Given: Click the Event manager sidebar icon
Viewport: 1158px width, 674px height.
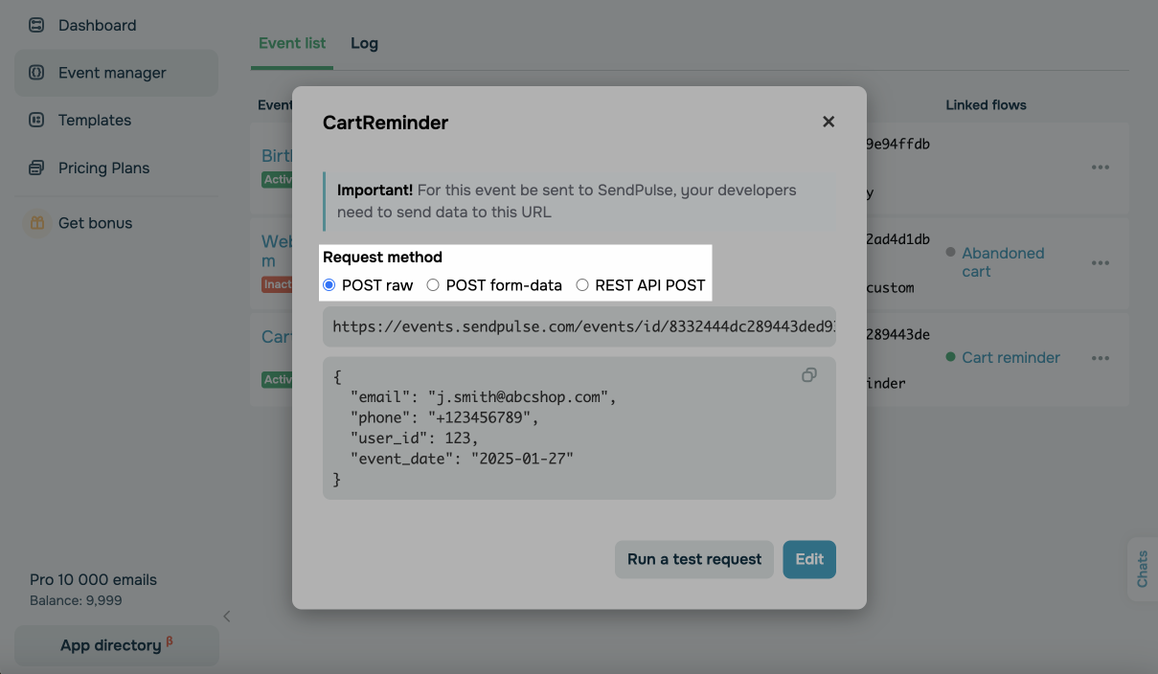Looking at the screenshot, I should pyautogui.click(x=36, y=73).
